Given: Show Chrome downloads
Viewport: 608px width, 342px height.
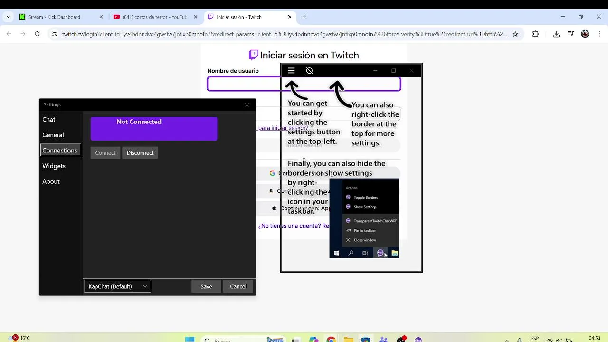Looking at the screenshot, I should pyautogui.click(x=557, y=34).
